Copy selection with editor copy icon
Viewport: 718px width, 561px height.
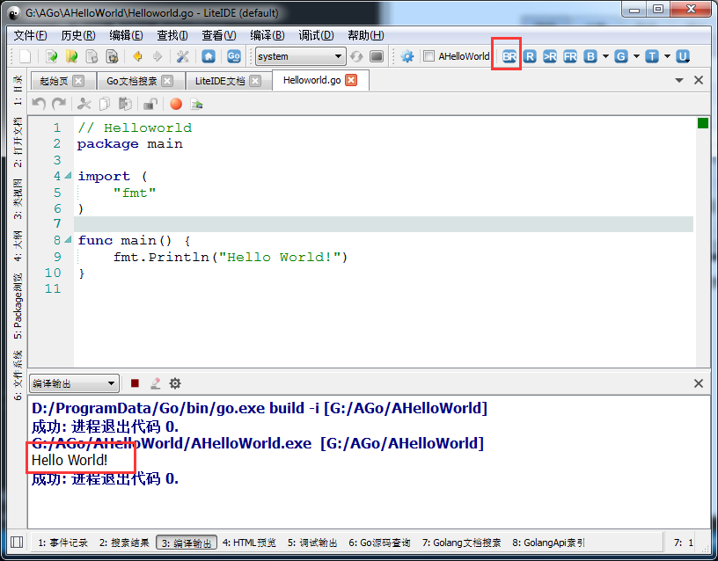tap(105, 104)
